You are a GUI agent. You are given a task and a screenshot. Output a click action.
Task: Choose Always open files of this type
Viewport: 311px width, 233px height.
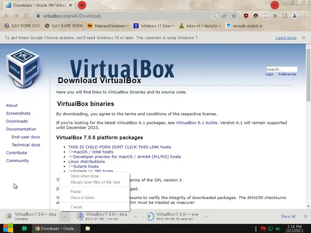95,182
